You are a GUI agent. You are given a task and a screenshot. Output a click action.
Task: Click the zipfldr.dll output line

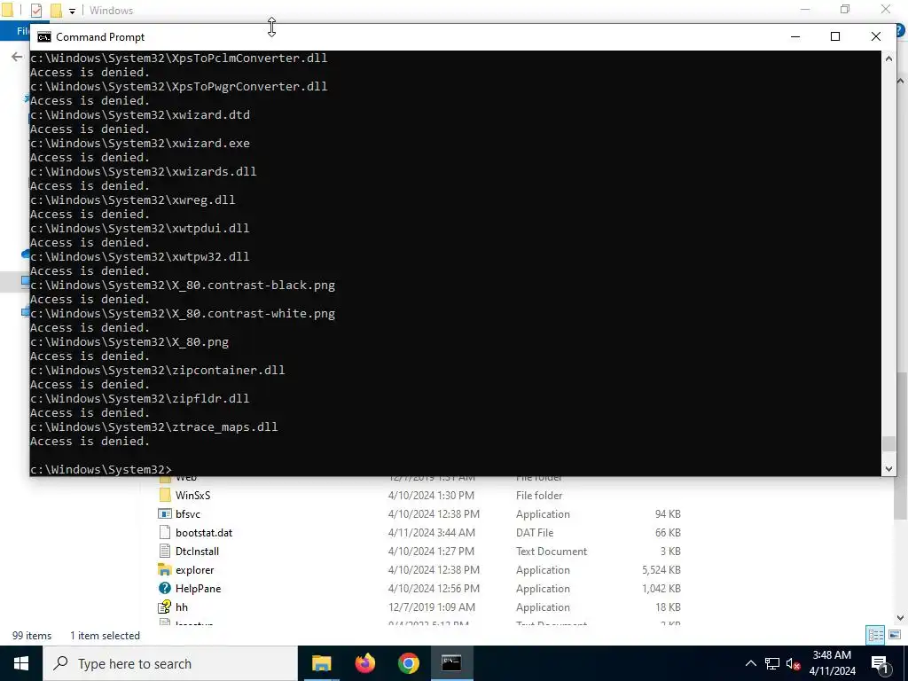(x=139, y=398)
